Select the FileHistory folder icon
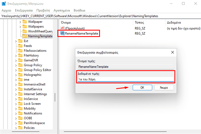Image resolution: width=201 pixels, height=134 pixels. click(x=20, y=55)
